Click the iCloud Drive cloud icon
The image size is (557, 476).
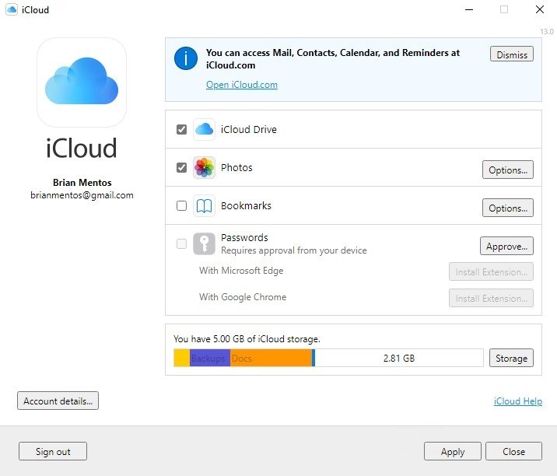(204, 129)
